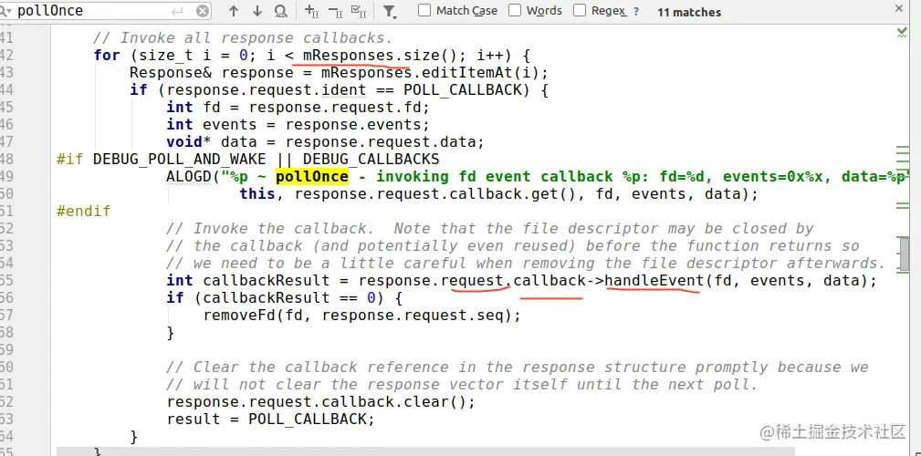Unselect the last occurrence icon

point(335,11)
